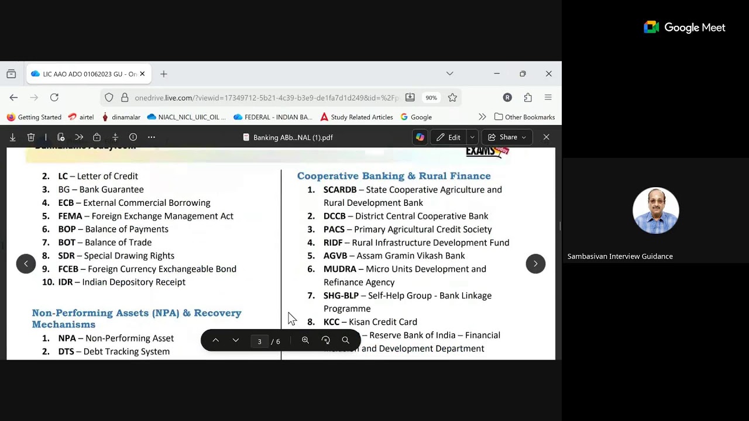Click the Copilot icon in viewer toolbar
This screenshot has height=421, width=749.
420,137
